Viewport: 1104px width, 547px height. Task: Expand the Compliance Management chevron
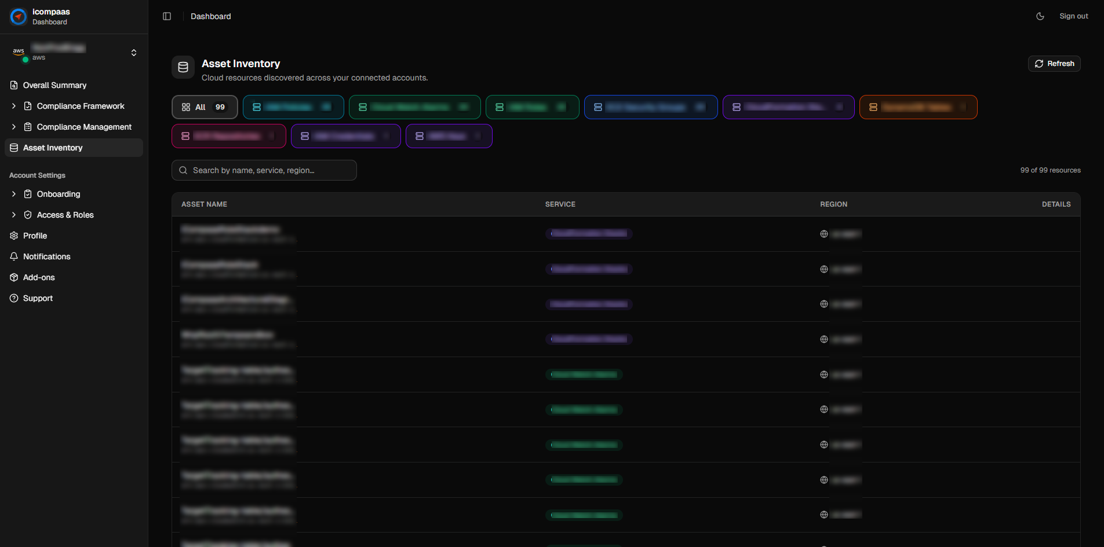14,127
